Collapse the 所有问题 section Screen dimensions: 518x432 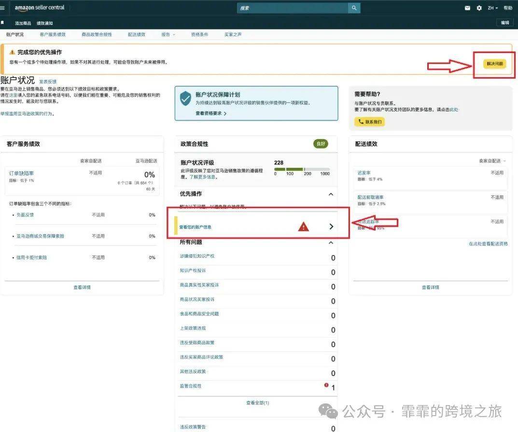[x=331, y=243]
